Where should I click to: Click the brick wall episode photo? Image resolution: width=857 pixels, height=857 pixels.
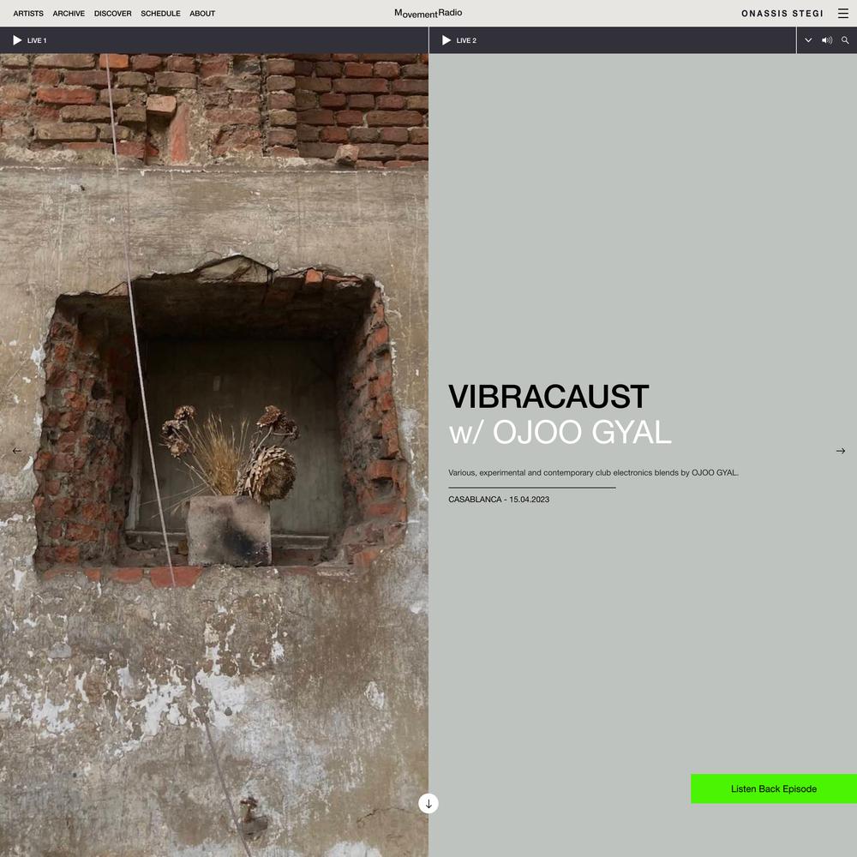click(x=214, y=455)
